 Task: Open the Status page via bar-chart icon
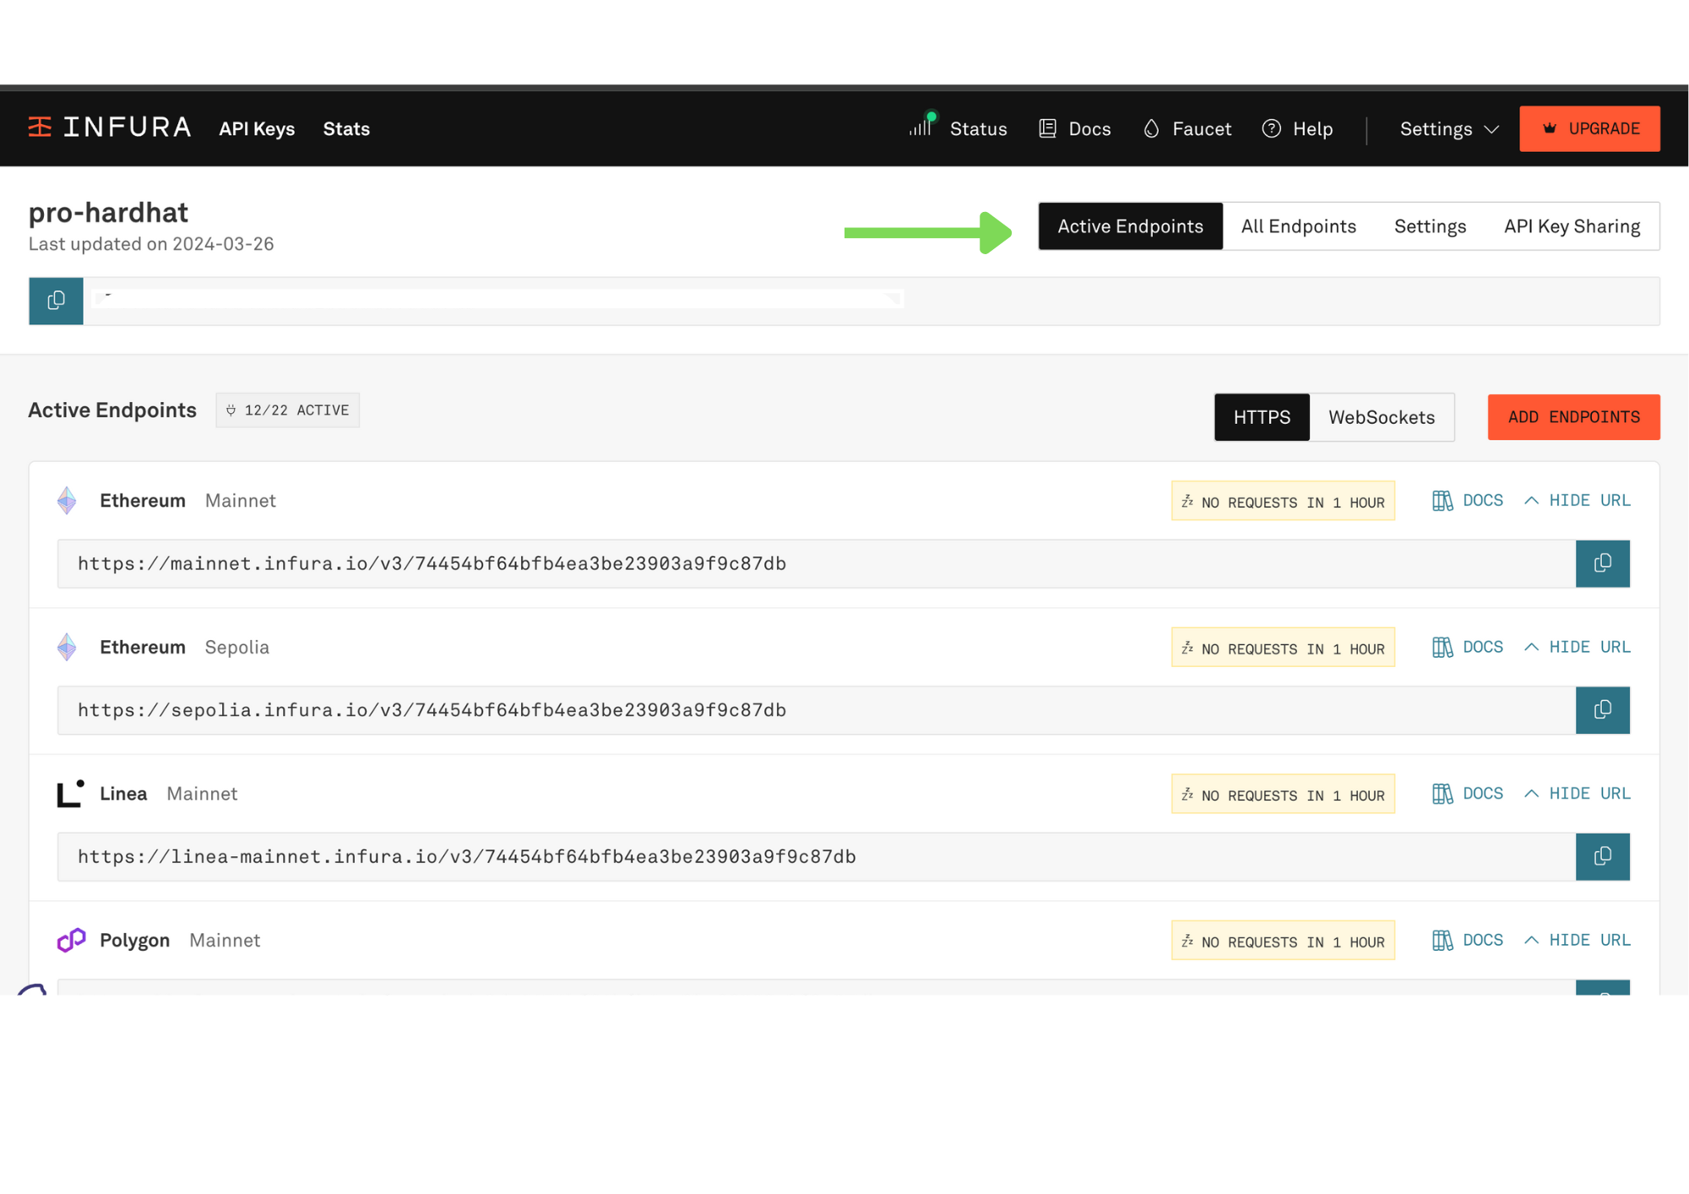(921, 128)
